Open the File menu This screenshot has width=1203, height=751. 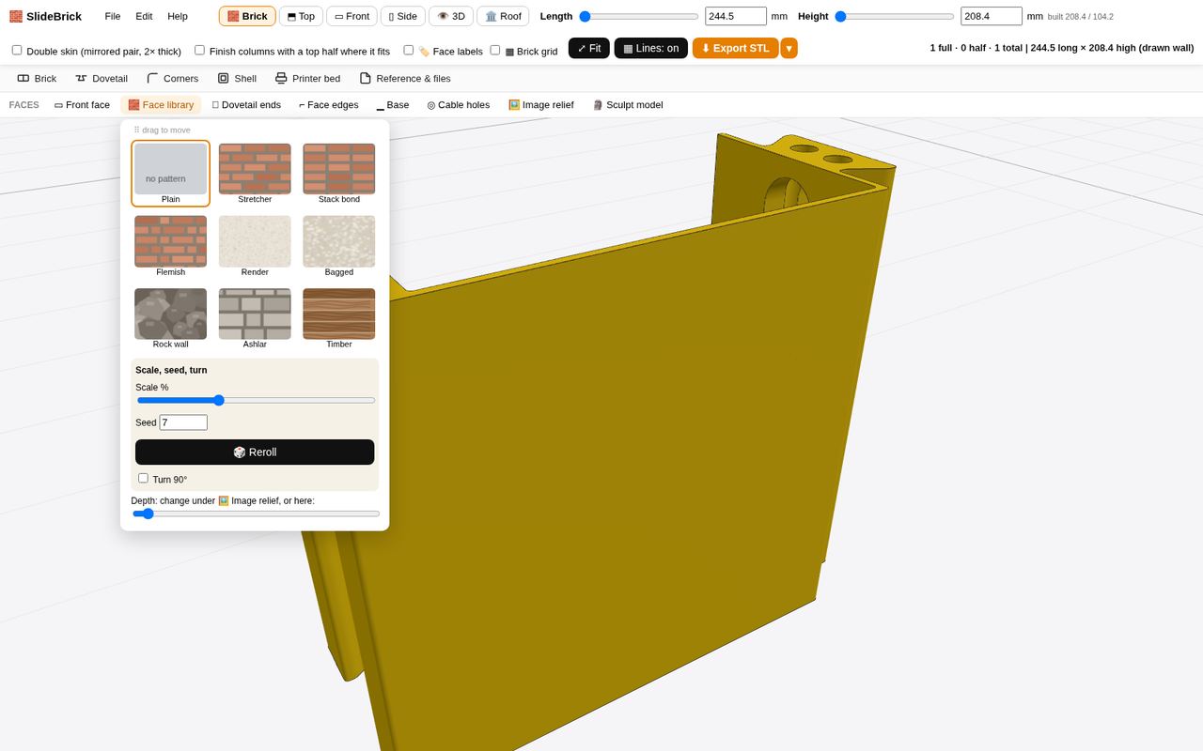[113, 16]
